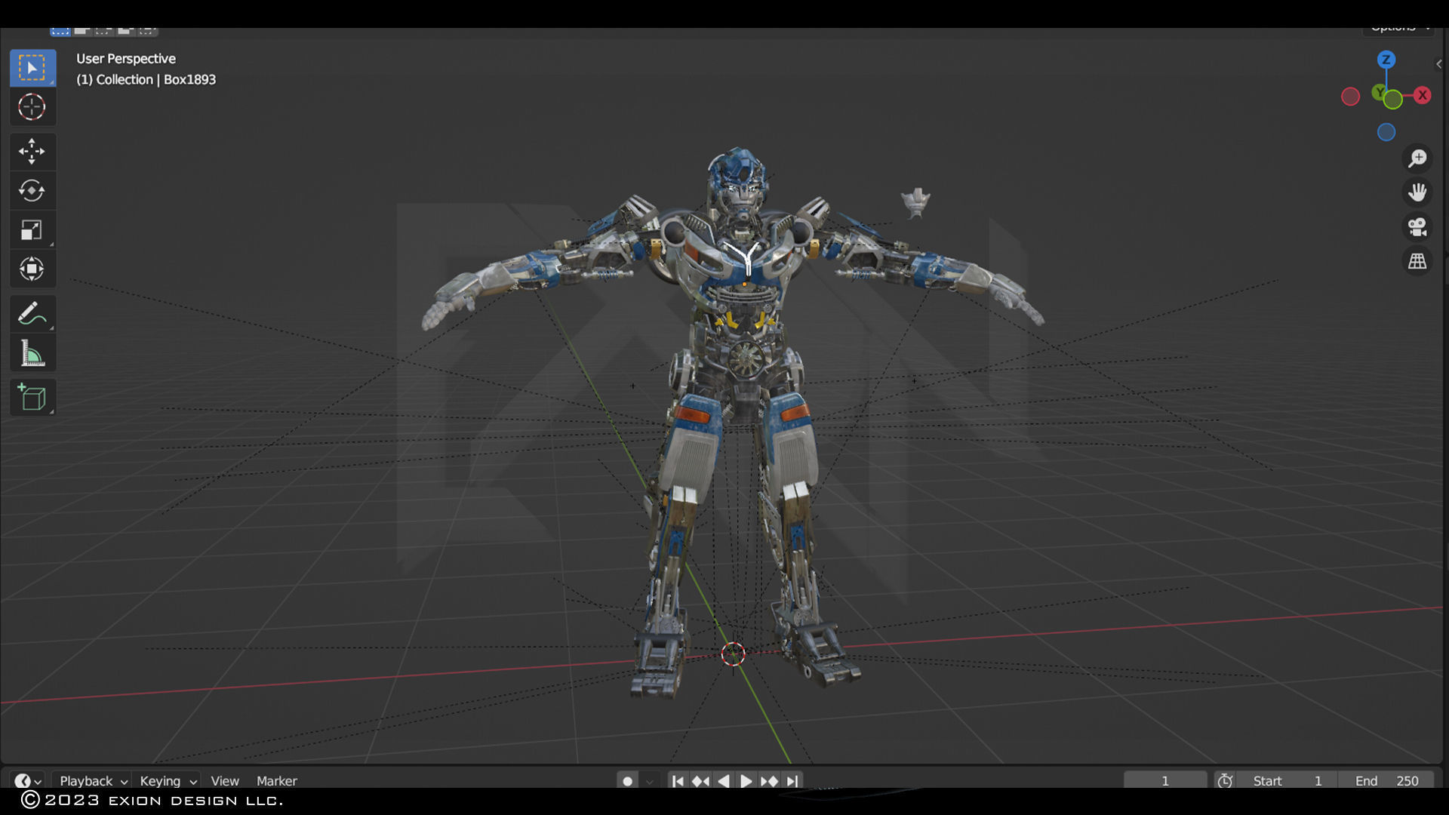Click the Pan view hand icon

[x=1417, y=192]
